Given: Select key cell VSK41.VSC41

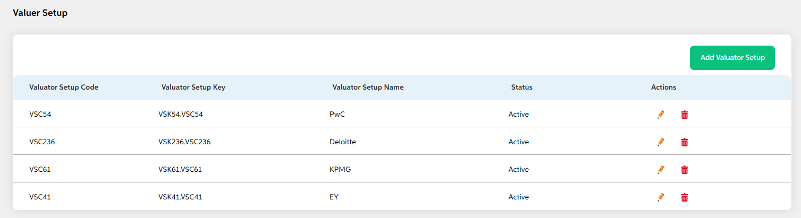Looking at the screenshot, I should (180, 197).
